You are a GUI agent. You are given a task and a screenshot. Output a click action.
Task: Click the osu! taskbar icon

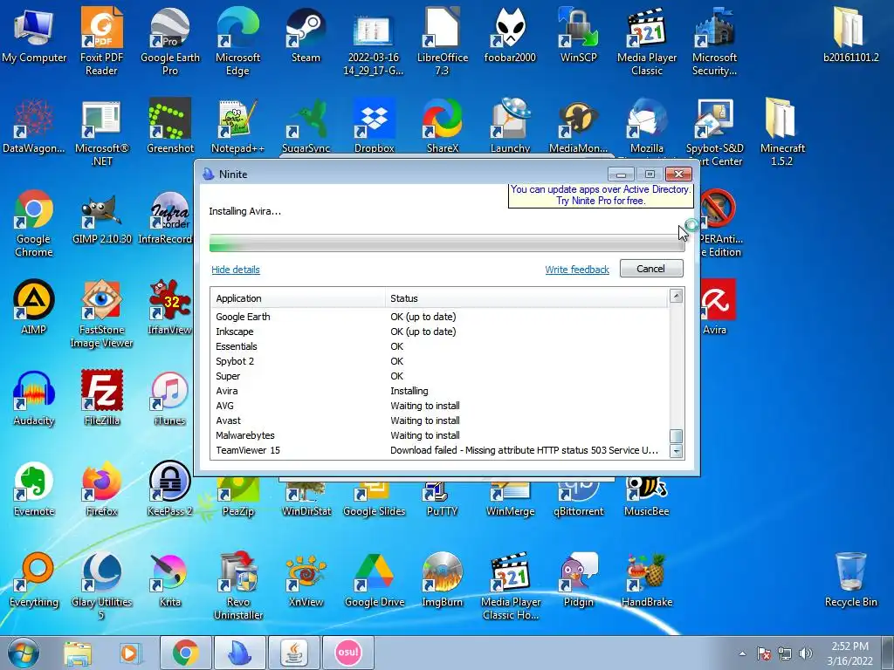pyautogui.click(x=347, y=653)
